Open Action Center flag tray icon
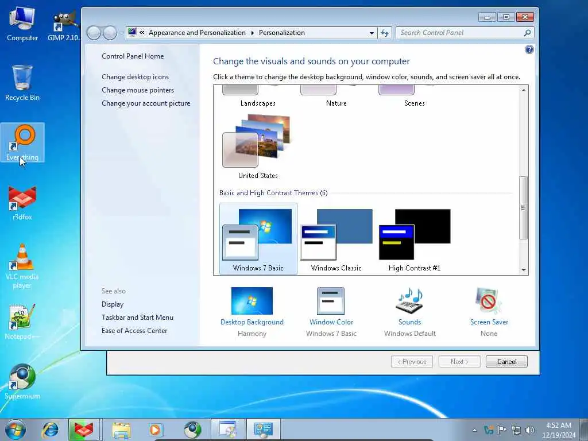The width and height of the screenshot is (588, 441). (x=502, y=430)
